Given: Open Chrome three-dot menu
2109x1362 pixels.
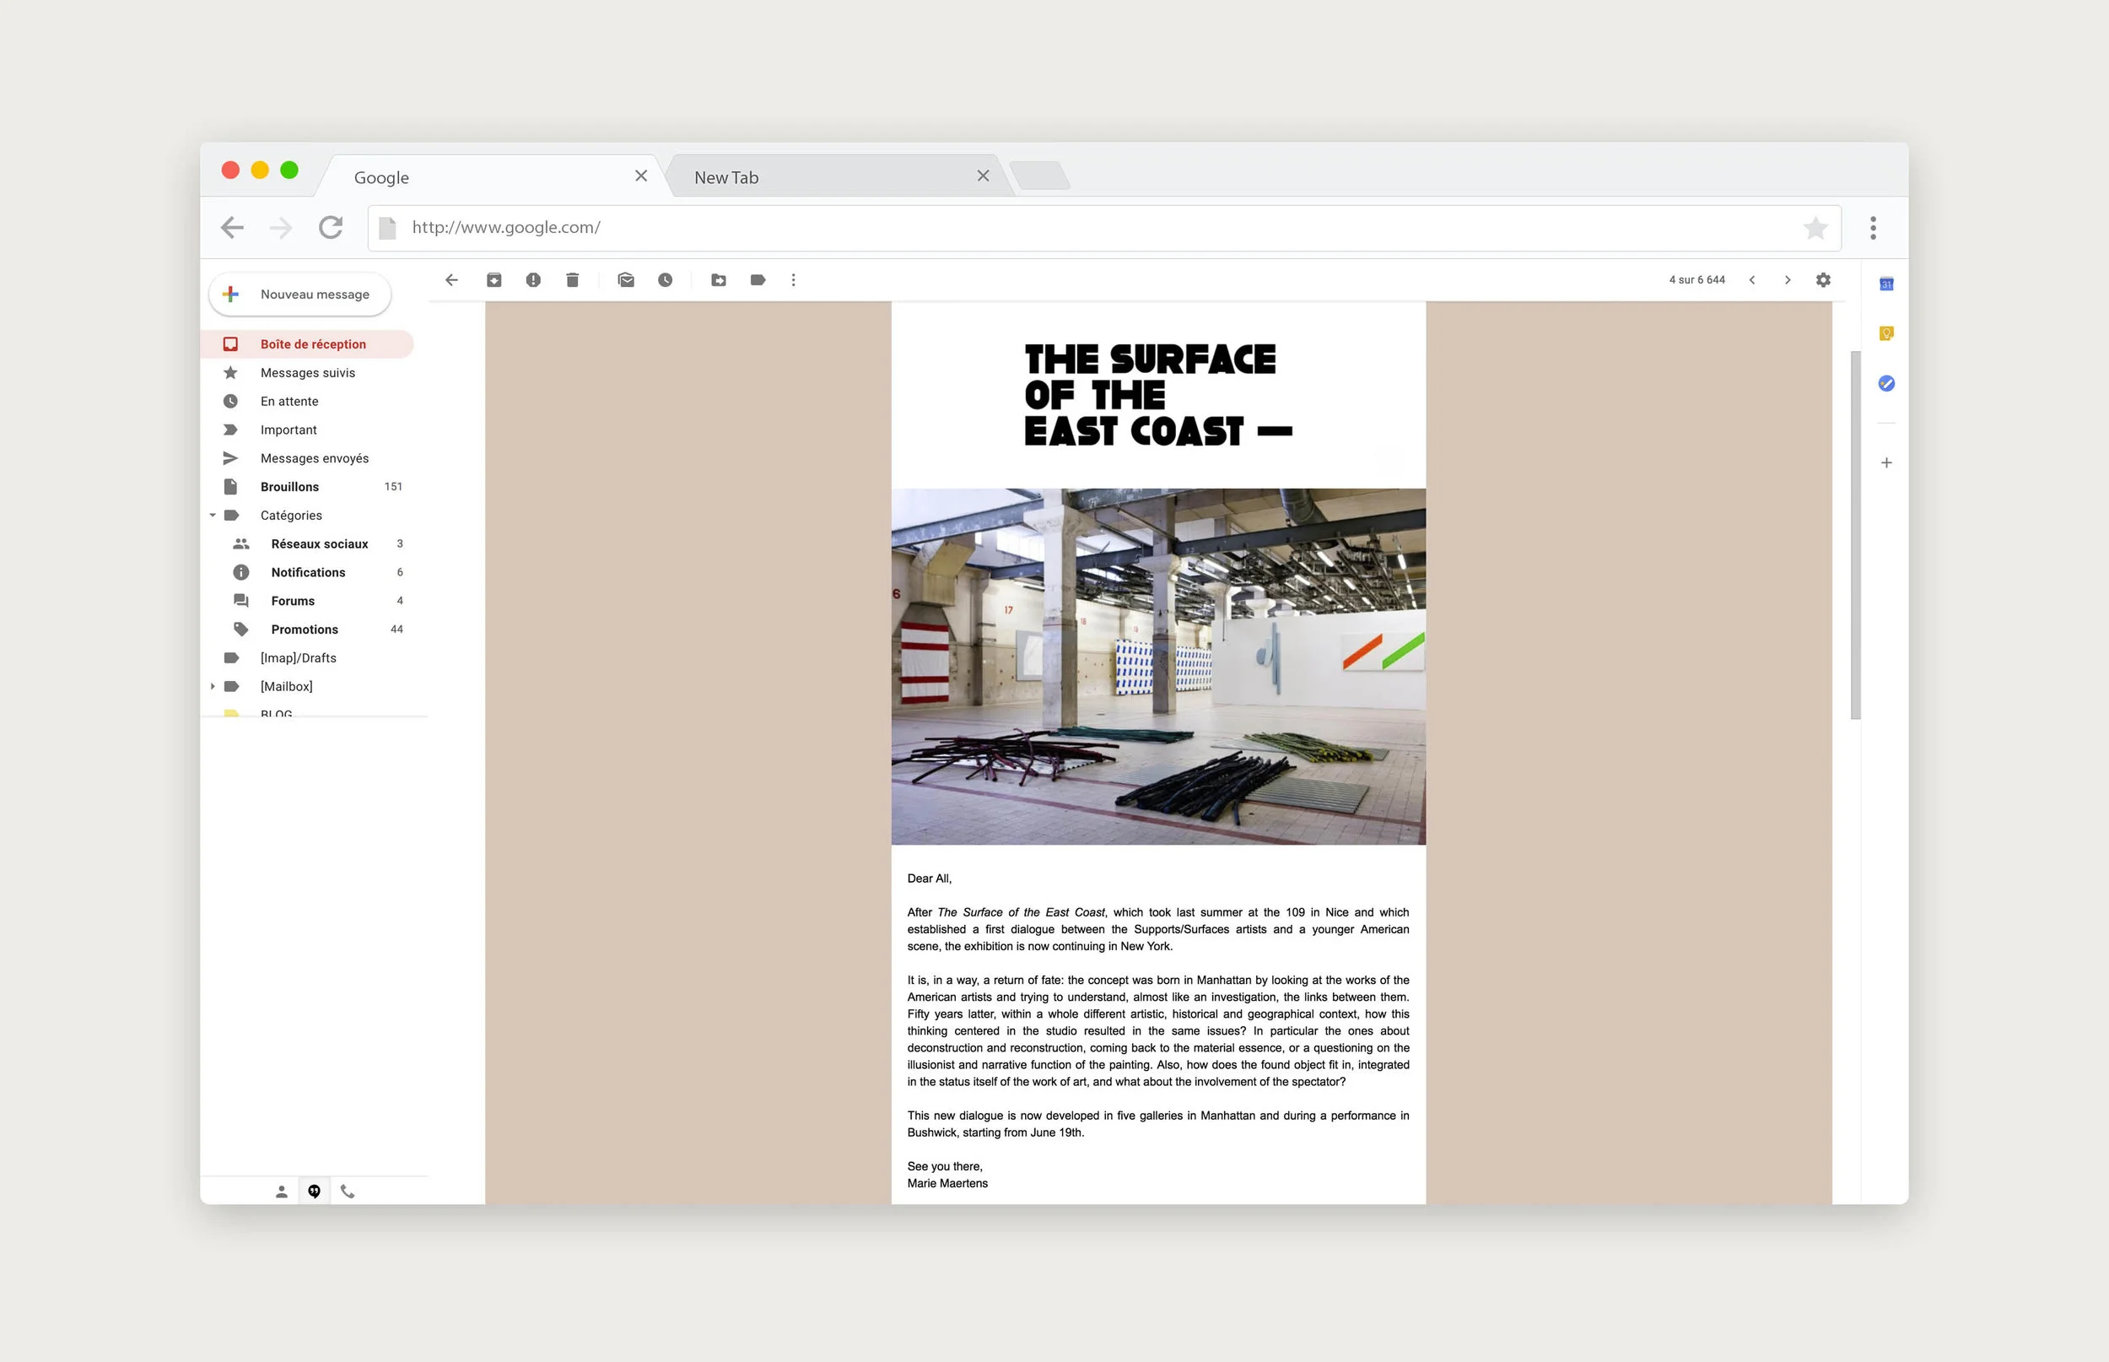Looking at the screenshot, I should pos(1873,228).
